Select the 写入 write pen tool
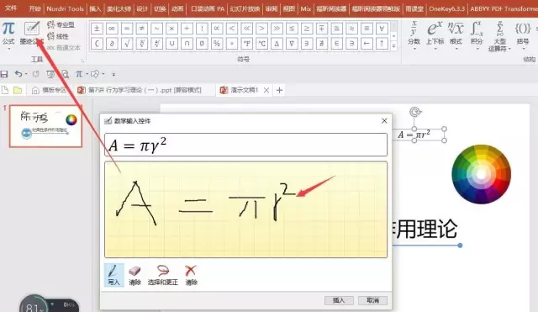 [x=114, y=275]
